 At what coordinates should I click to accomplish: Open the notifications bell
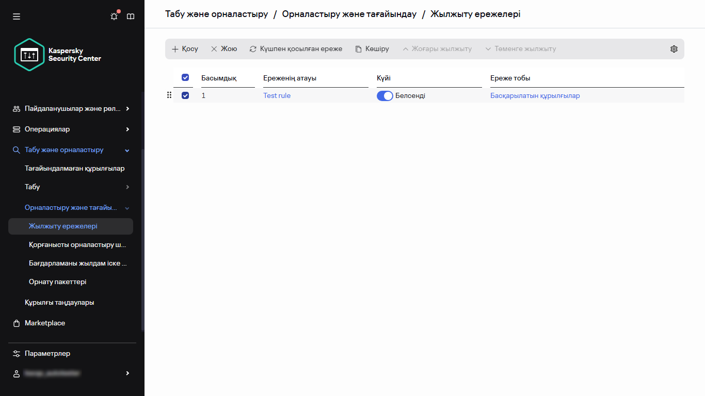pyautogui.click(x=114, y=16)
